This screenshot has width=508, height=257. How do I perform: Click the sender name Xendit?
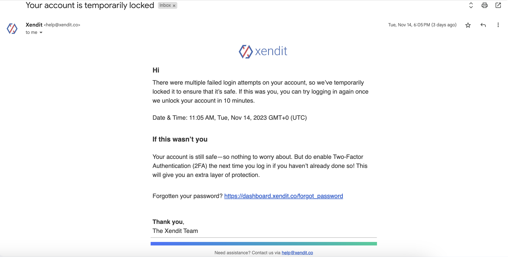pos(34,25)
